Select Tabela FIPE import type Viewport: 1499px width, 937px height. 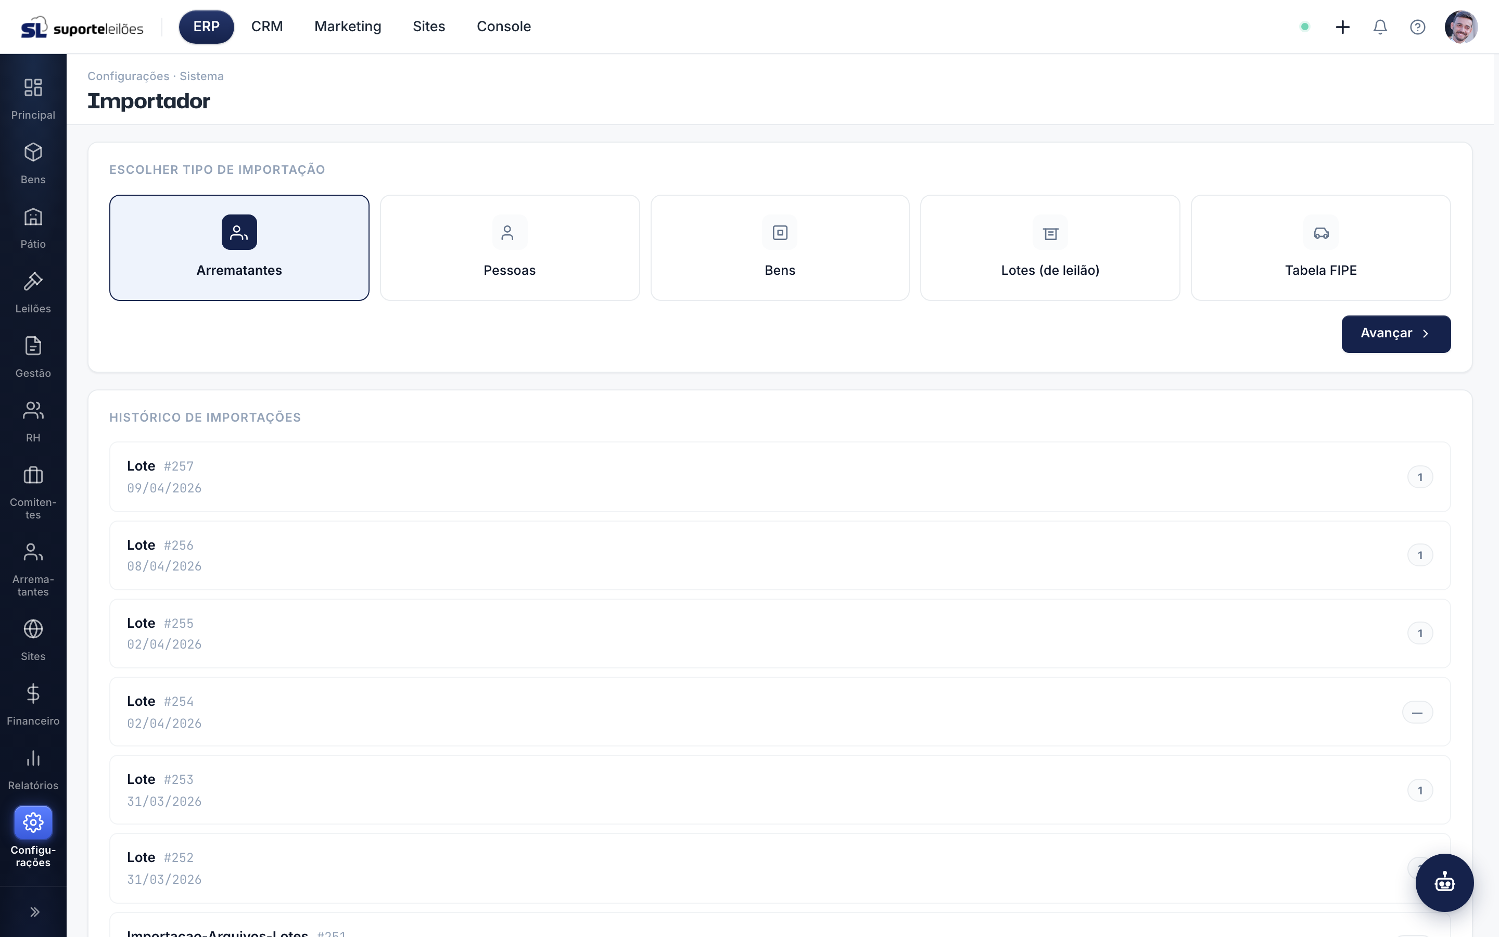pos(1320,248)
